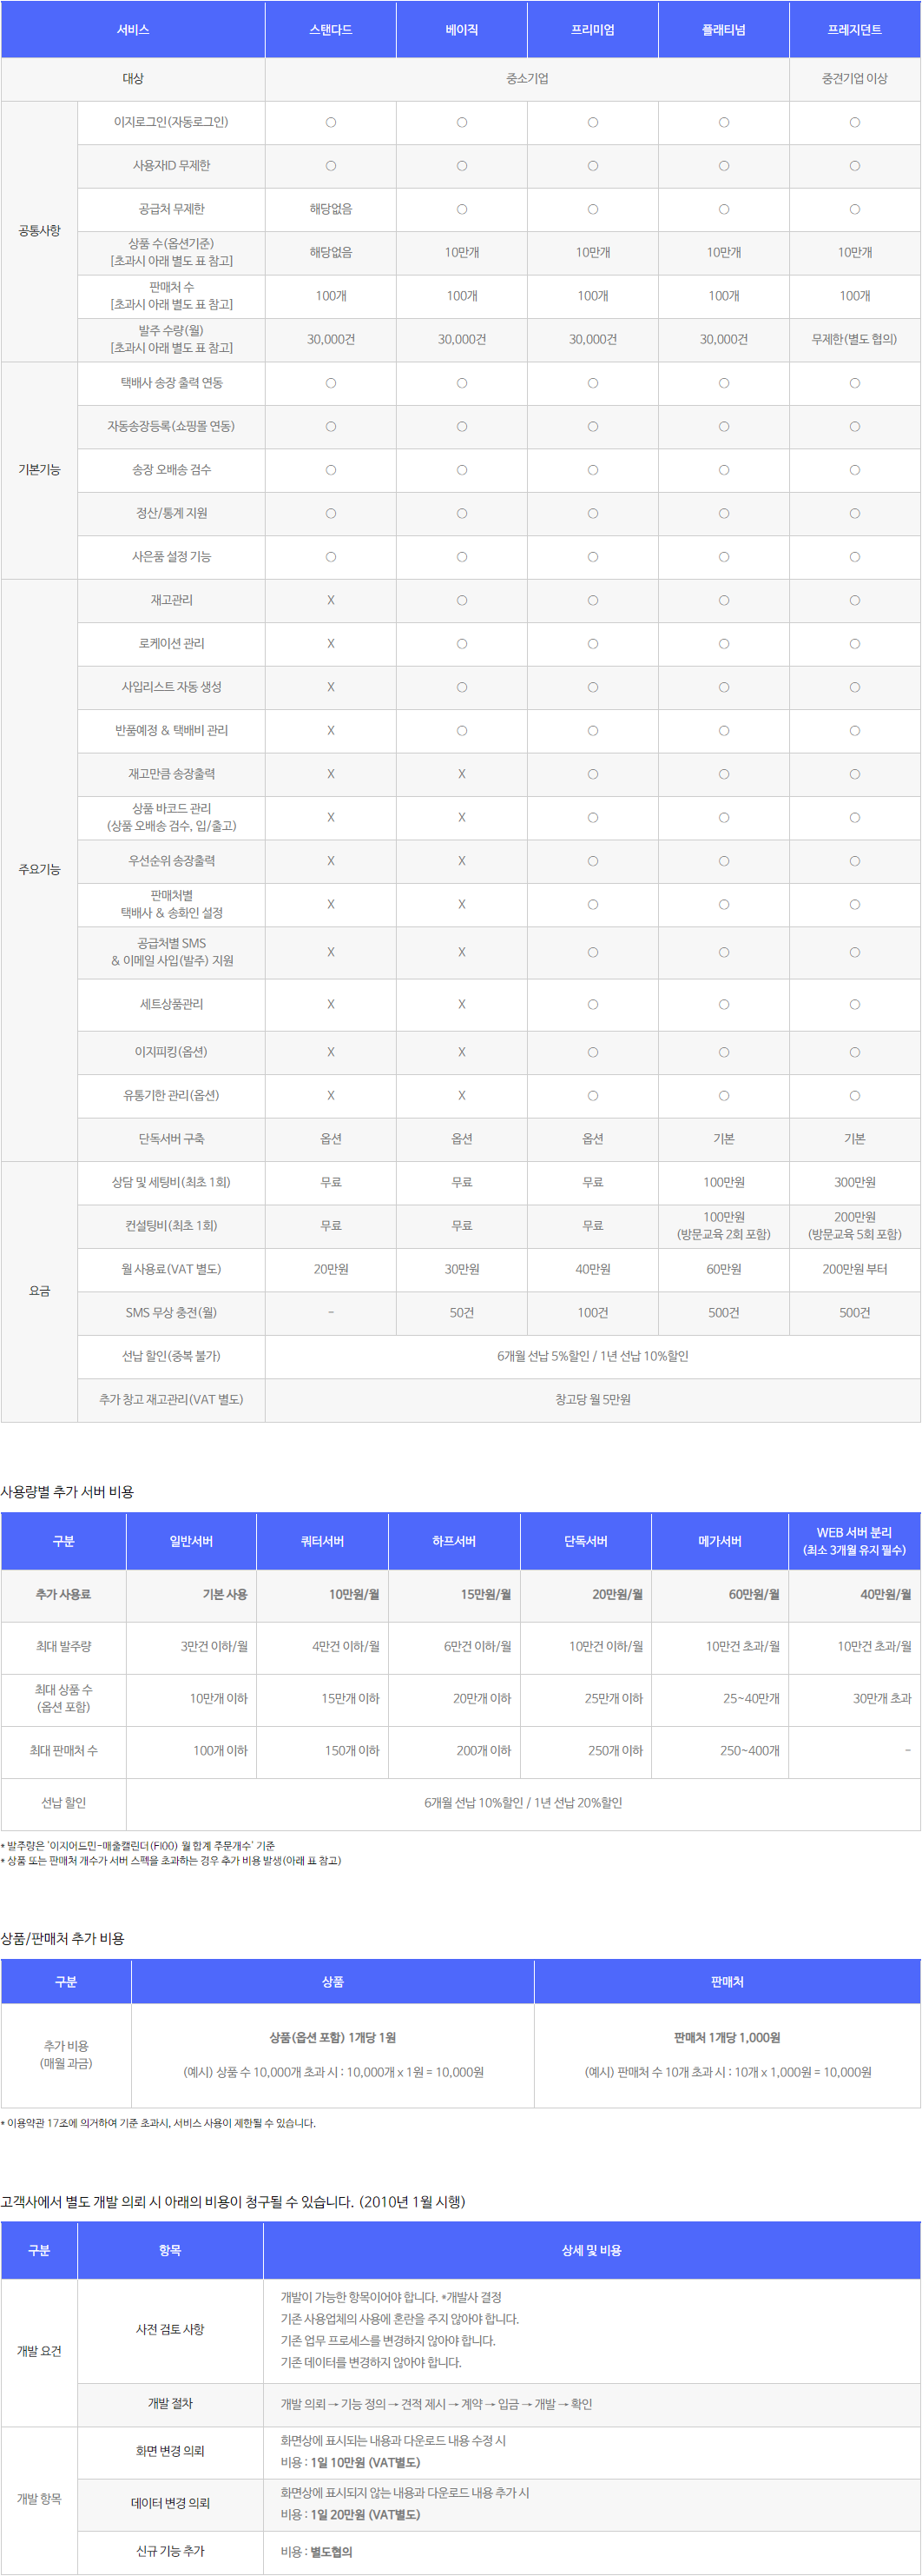The width and height of the screenshot is (922, 2576).
Task: Click the 판매처 header in additional cost table
Action: tap(726, 1981)
